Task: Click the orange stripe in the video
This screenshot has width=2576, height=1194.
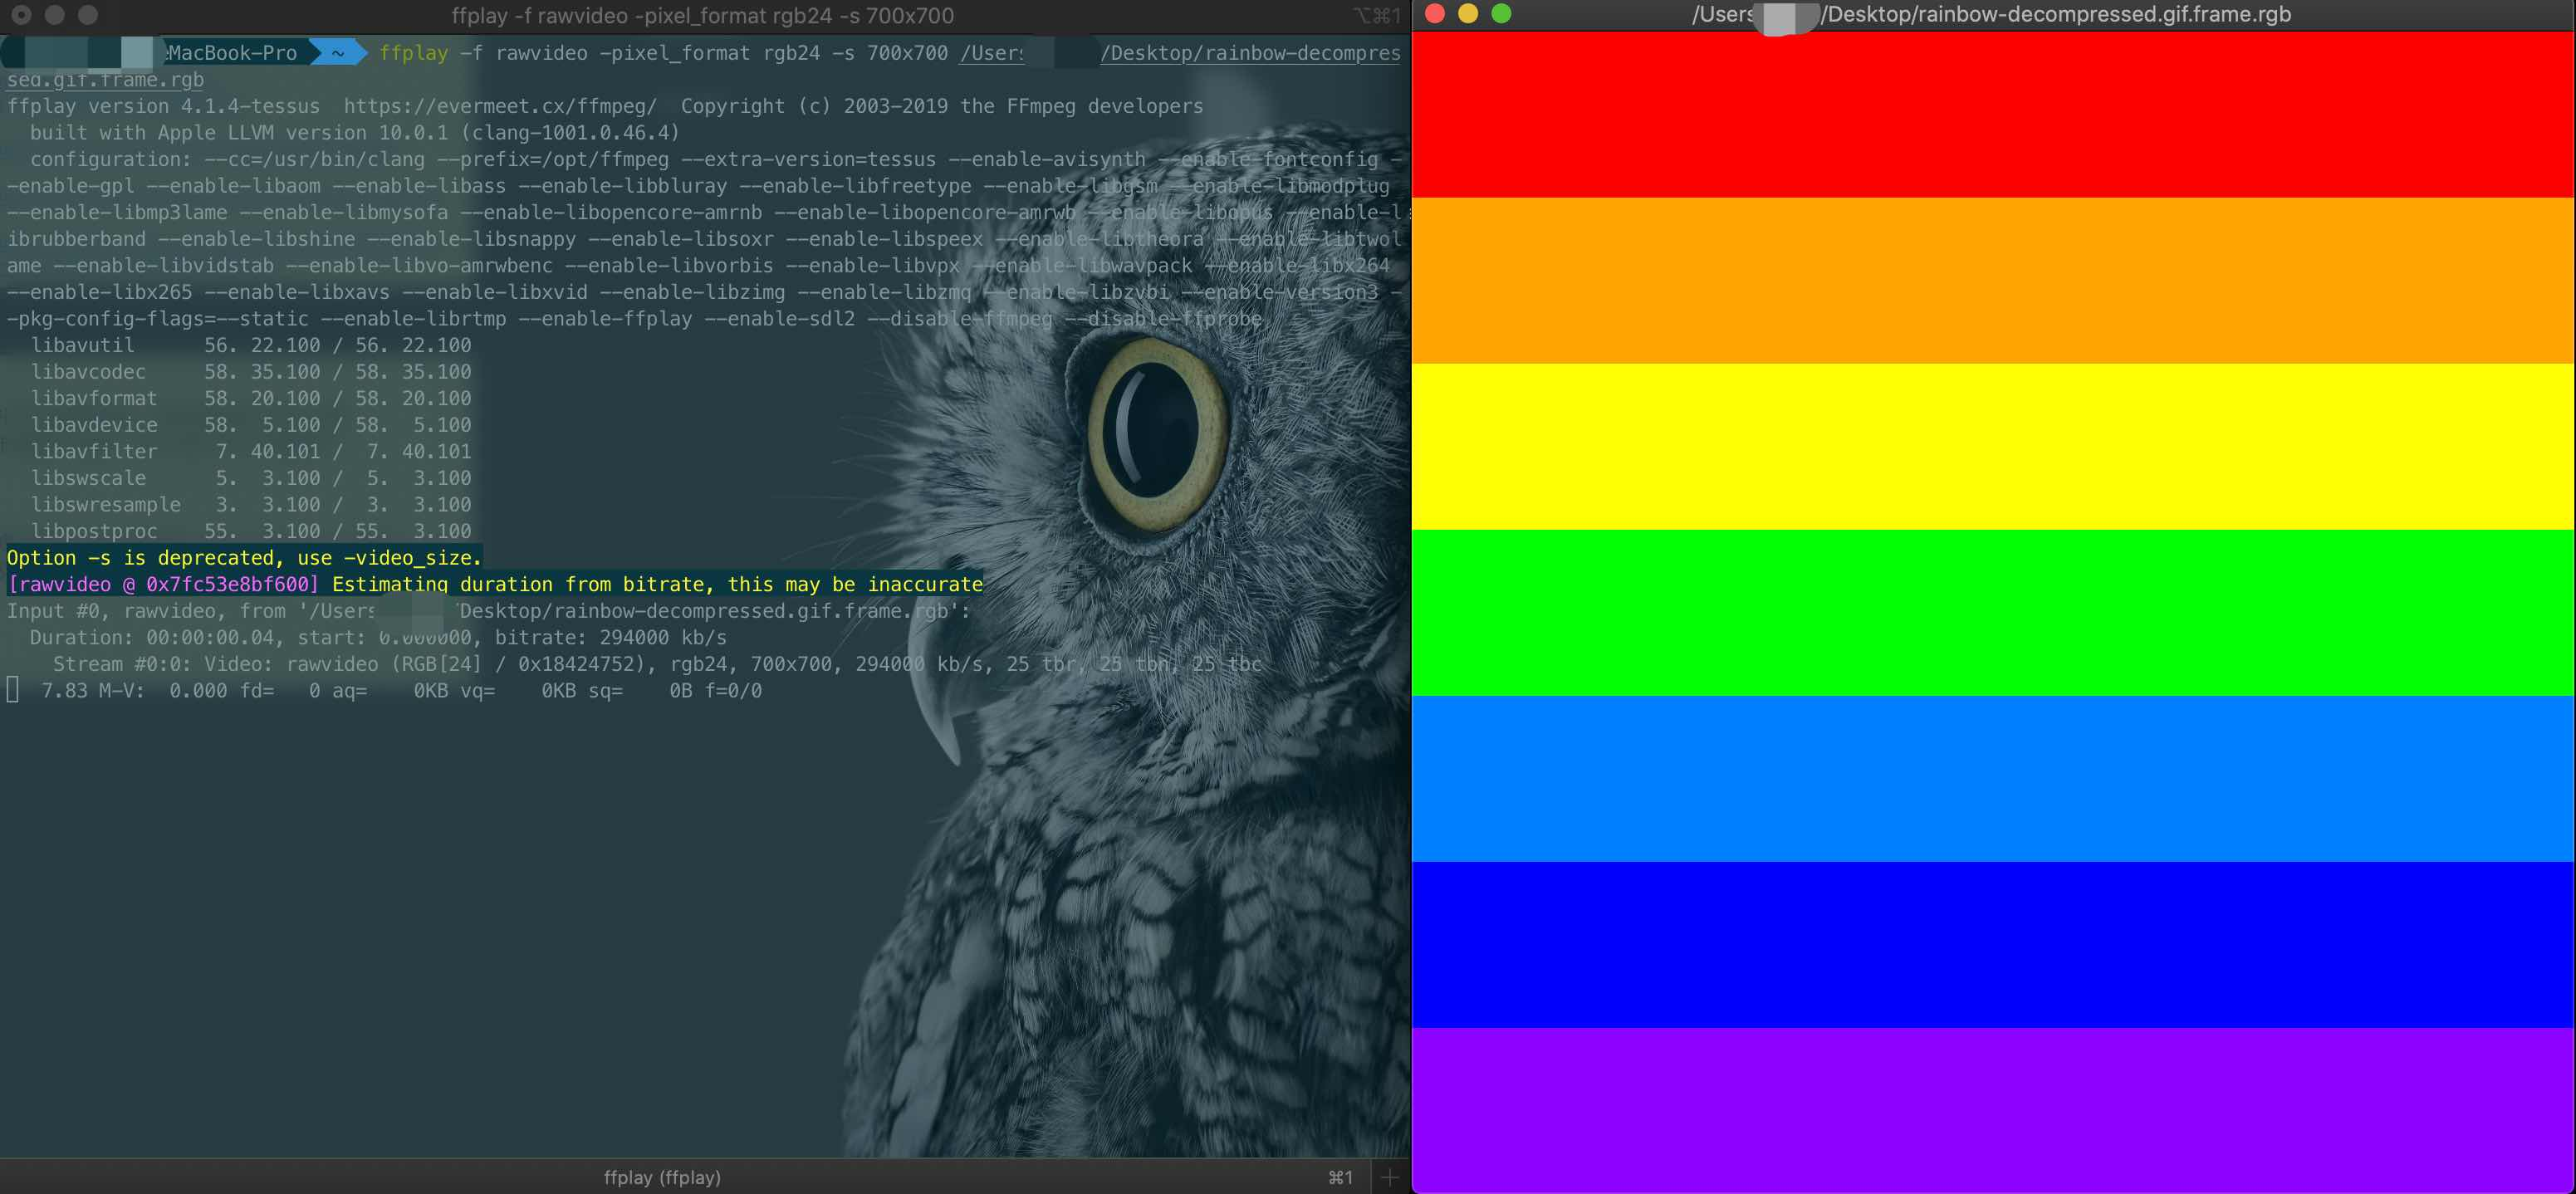Action: (x=1992, y=280)
